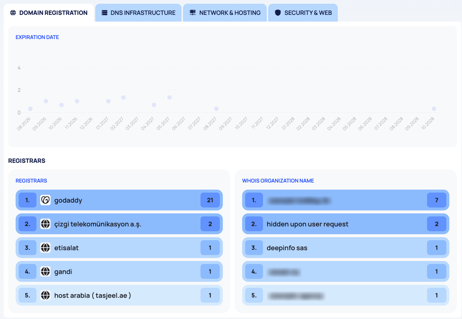This screenshot has width=462, height=319.
Task: Click count badge in the etisalat row
Action: pyautogui.click(x=210, y=248)
